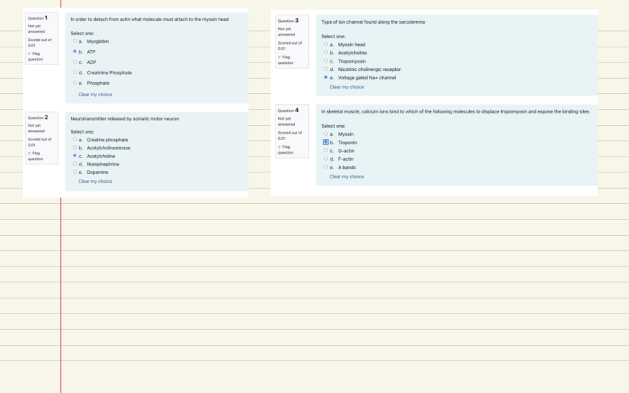Choose the Norepinephrine option
Image resolution: width=629 pixels, height=393 pixels.
(x=75, y=164)
